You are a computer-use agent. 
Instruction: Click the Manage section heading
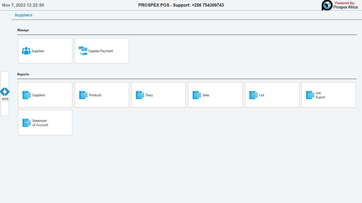[23, 30]
